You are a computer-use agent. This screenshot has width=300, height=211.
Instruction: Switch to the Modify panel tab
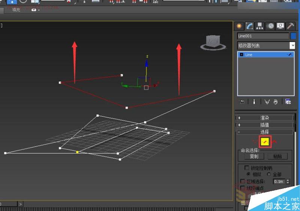coord(249,26)
